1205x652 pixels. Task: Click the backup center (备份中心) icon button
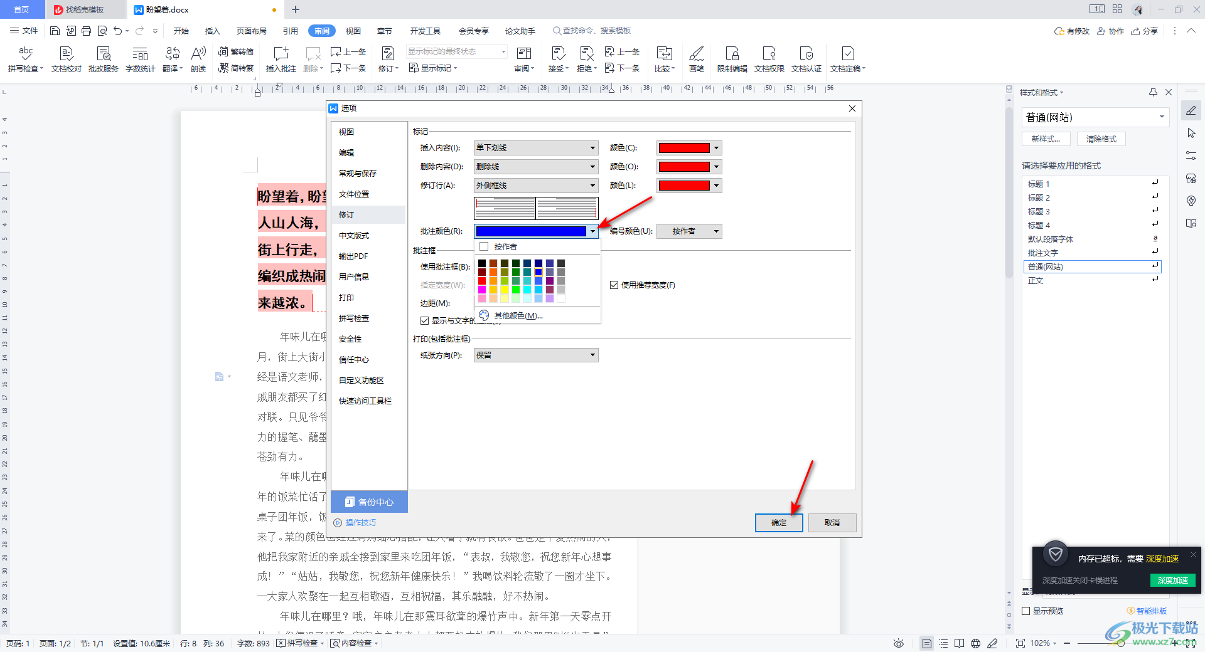[x=369, y=502]
